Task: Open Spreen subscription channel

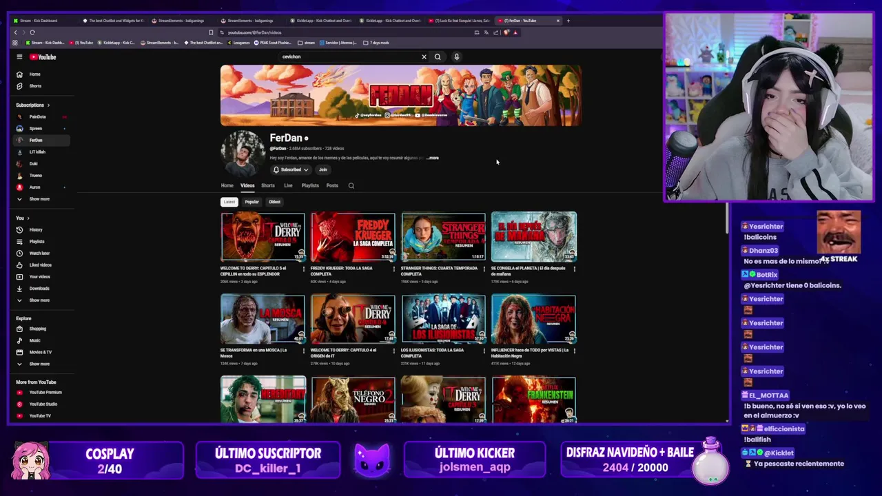Action: point(41,129)
